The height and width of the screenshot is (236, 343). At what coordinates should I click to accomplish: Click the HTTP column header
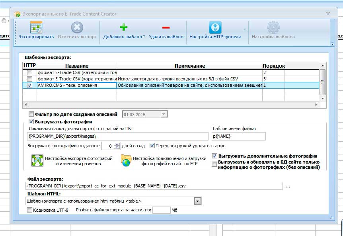29,65
